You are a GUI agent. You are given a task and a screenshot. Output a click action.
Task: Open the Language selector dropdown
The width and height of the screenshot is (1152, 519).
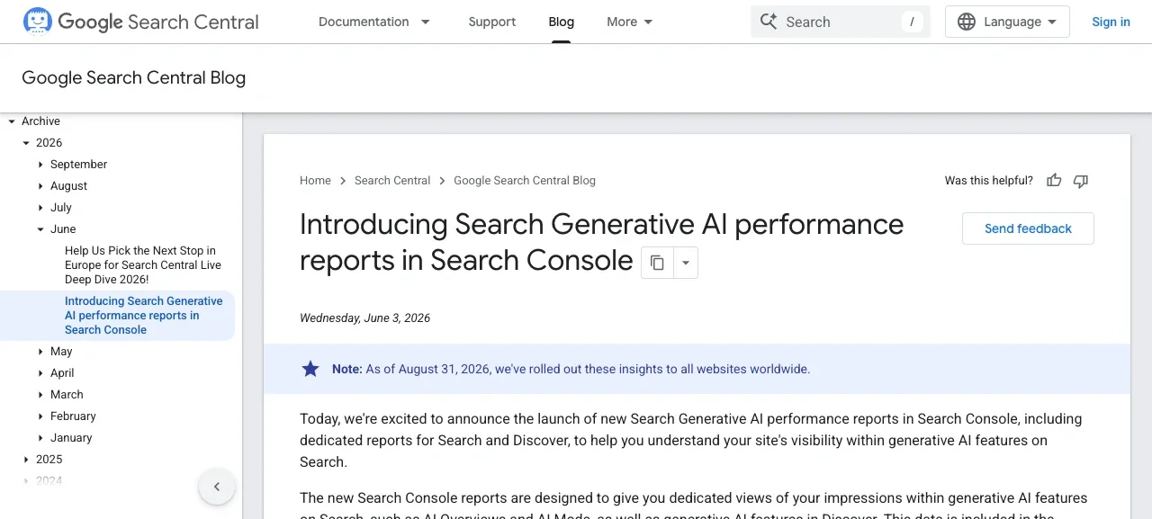tap(1007, 22)
